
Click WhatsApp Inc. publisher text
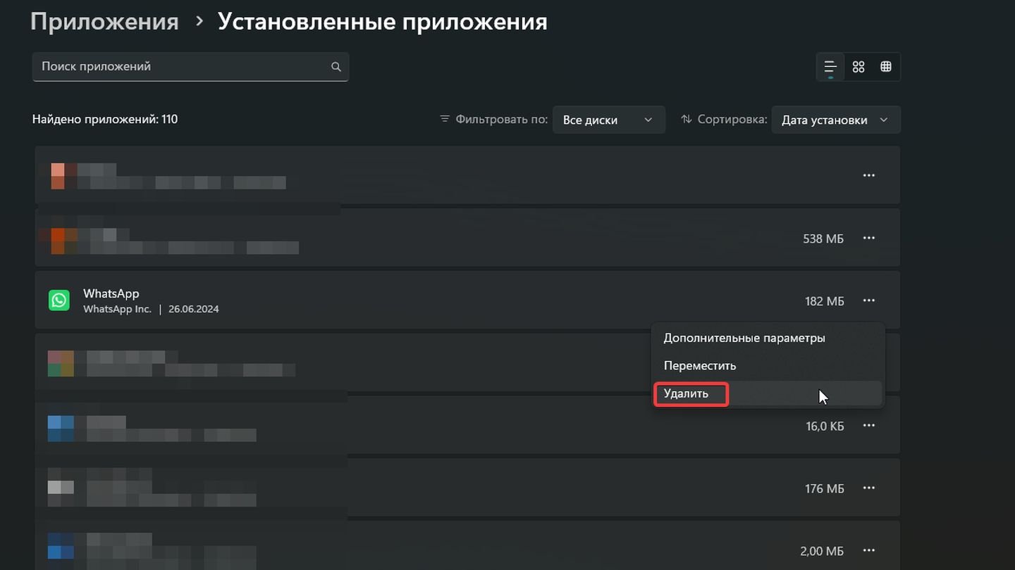tap(117, 309)
